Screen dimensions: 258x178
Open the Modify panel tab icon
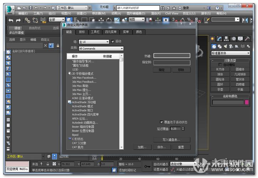(x=219, y=39)
